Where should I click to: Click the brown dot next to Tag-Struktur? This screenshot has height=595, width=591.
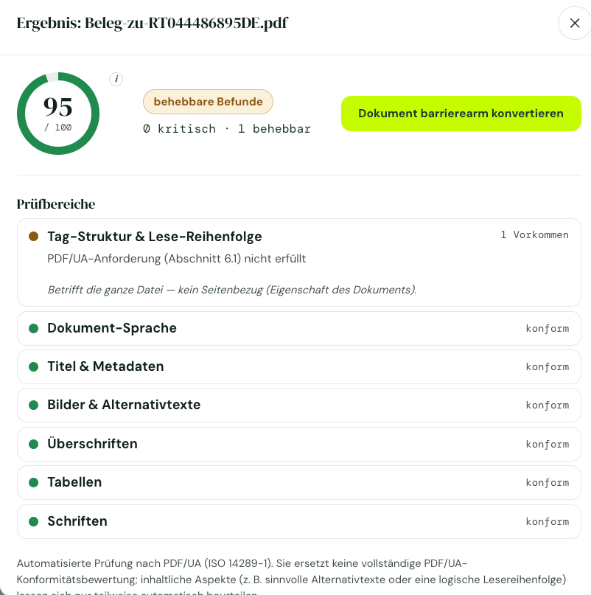[33, 237]
